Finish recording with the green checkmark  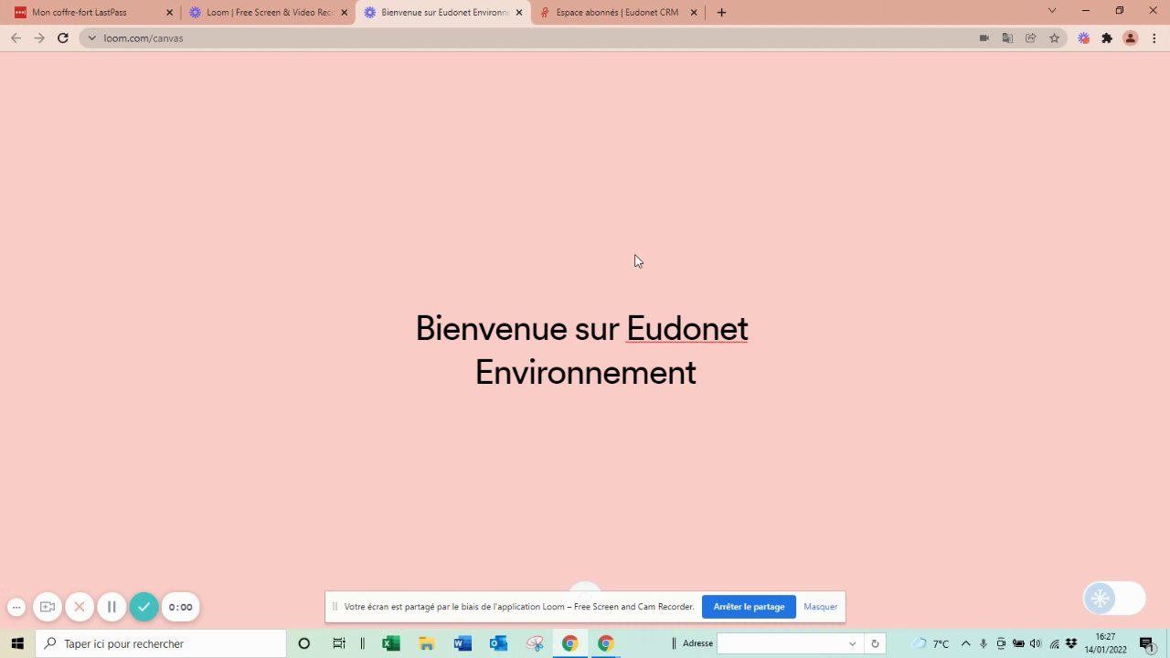pyautogui.click(x=144, y=607)
